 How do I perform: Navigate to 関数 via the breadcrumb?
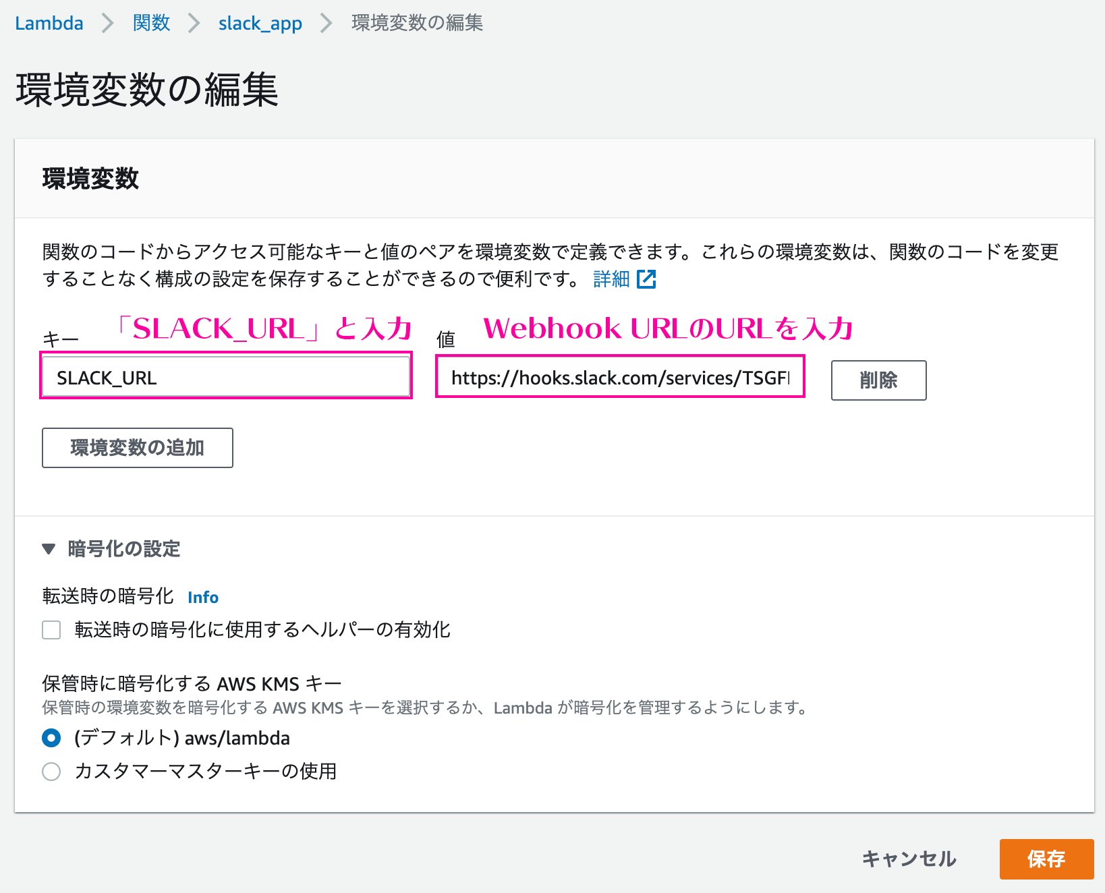click(151, 22)
